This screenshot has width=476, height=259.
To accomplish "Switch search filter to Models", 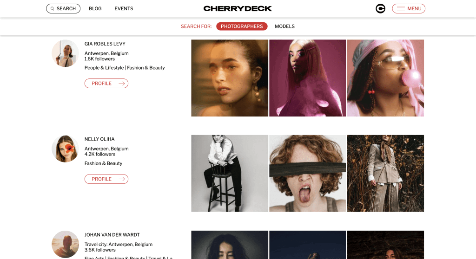I will [284, 26].
